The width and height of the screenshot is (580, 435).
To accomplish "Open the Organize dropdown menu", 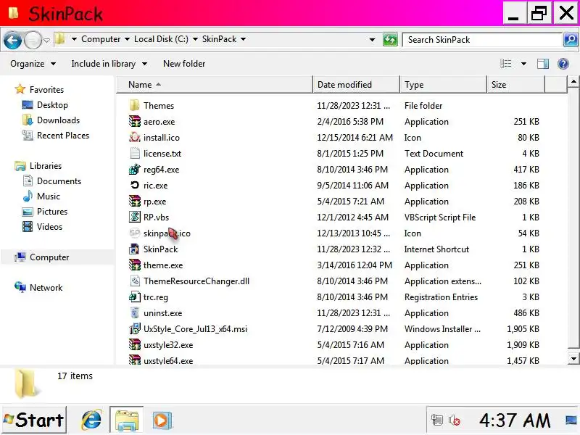I will [x=33, y=64].
